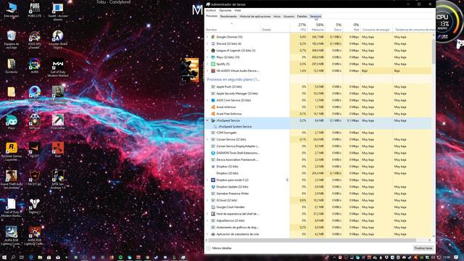Sort by Consumo de energía column
The width and height of the screenshot is (464, 261).
click(x=376, y=27)
